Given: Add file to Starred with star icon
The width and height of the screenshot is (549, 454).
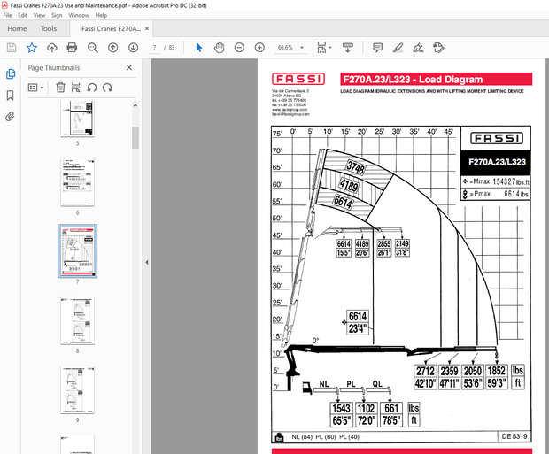Looking at the screenshot, I should pos(32,48).
